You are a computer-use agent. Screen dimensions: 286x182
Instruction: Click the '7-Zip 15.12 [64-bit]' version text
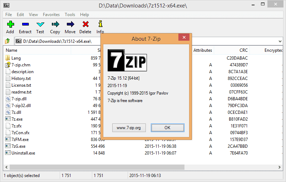123,78
